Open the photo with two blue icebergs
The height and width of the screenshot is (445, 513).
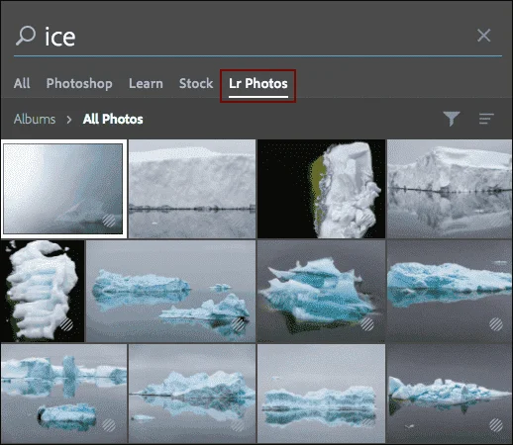170,291
